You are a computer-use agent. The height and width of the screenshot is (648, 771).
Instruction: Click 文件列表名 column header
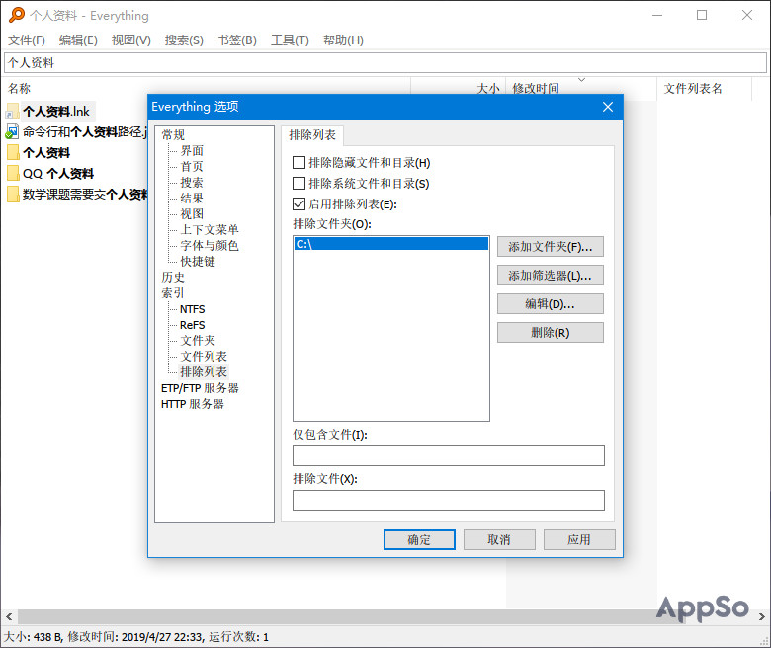(x=704, y=89)
